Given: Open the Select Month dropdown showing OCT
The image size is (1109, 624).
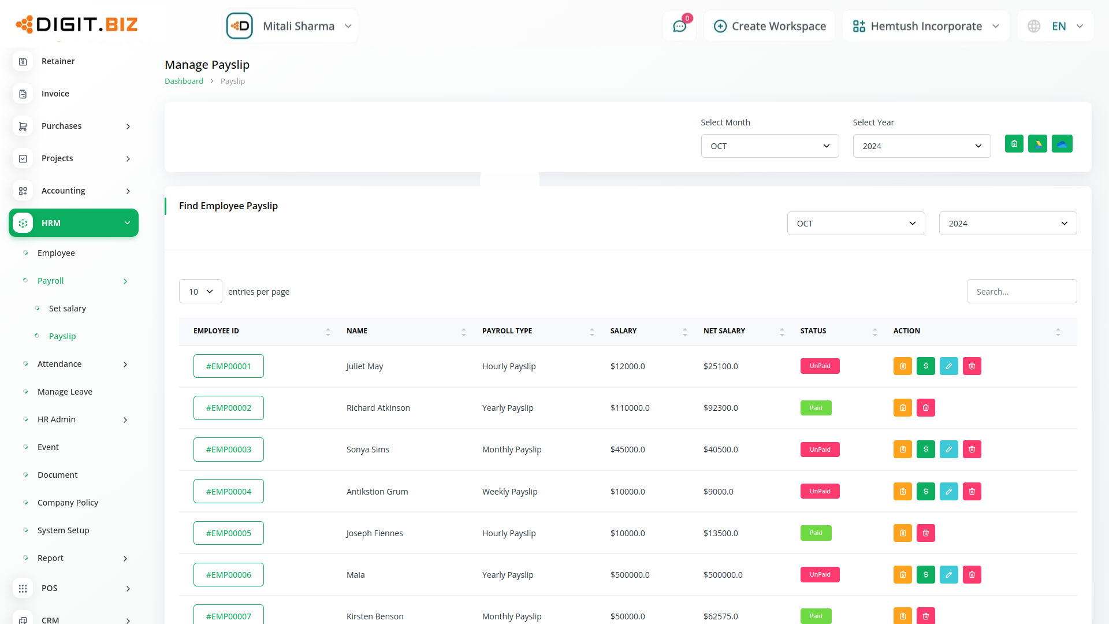Looking at the screenshot, I should (x=769, y=146).
